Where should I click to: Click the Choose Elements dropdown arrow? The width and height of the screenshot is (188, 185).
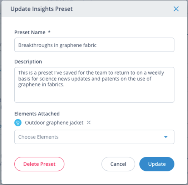pos(166,137)
